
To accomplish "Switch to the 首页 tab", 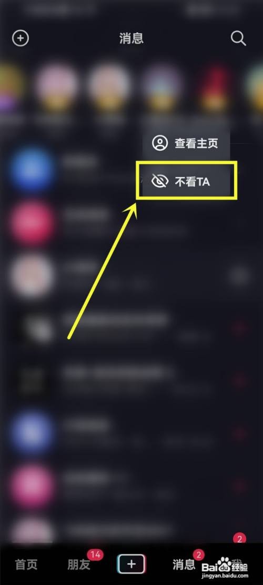I will pos(26,564).
